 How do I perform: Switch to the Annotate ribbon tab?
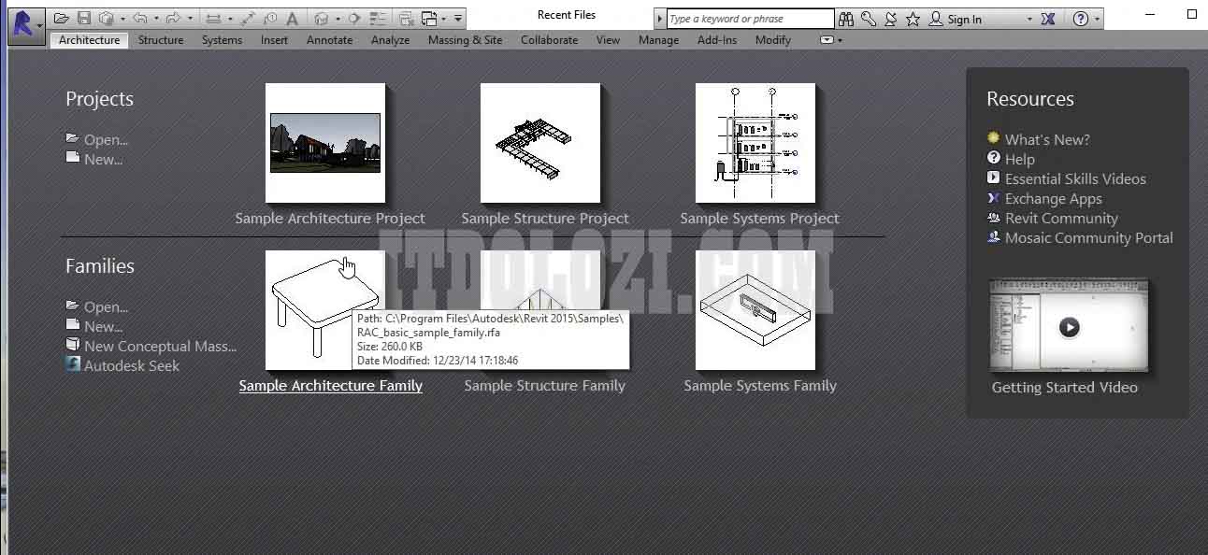pos(329,39)
